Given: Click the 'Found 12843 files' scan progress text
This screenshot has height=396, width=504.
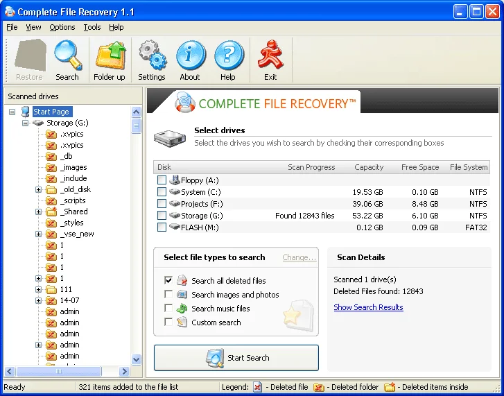Looking at the screenshot, I should (x=305, y=216).
